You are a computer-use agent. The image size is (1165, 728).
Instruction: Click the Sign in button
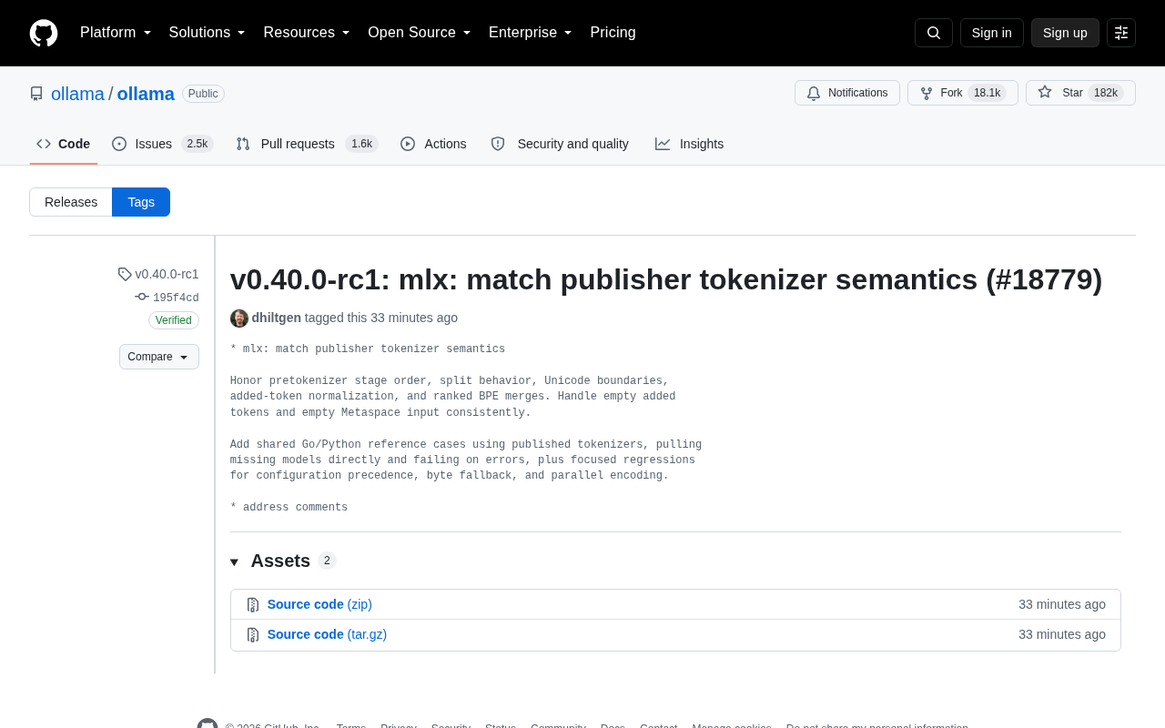(992, 33)
